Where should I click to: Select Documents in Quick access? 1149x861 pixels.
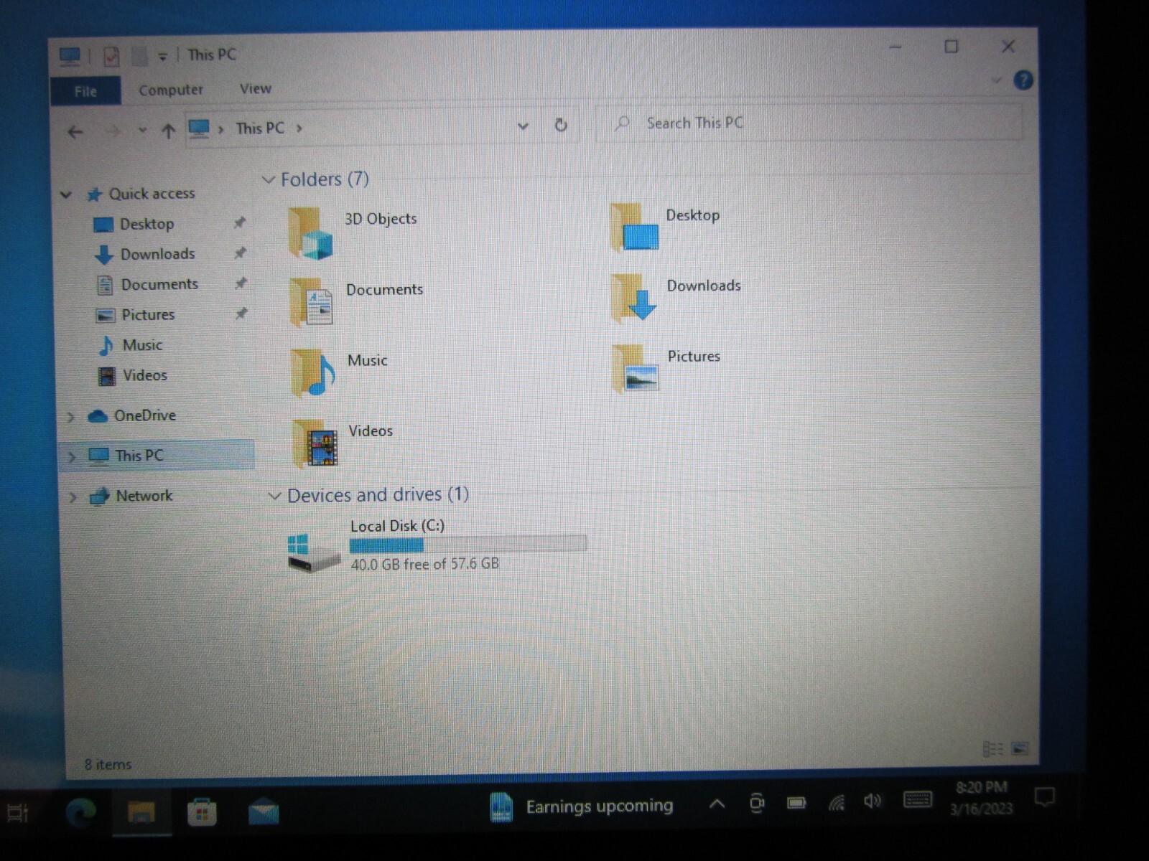159,285
